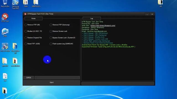The height and width of the screenshot is (99, 177).
Task: Select the New folder (7) icon
Action: [x=15, y=48]
